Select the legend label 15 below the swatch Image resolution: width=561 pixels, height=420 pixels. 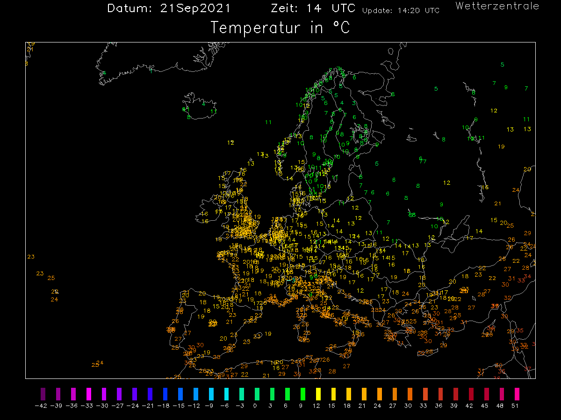point(333,406)
